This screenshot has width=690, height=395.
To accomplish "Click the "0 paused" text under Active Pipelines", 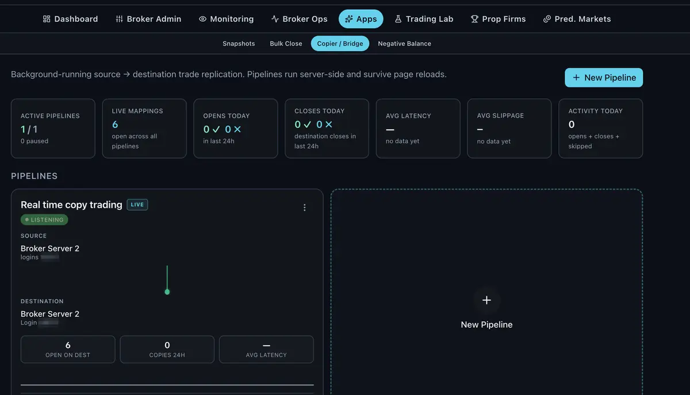I will [34, 141].
